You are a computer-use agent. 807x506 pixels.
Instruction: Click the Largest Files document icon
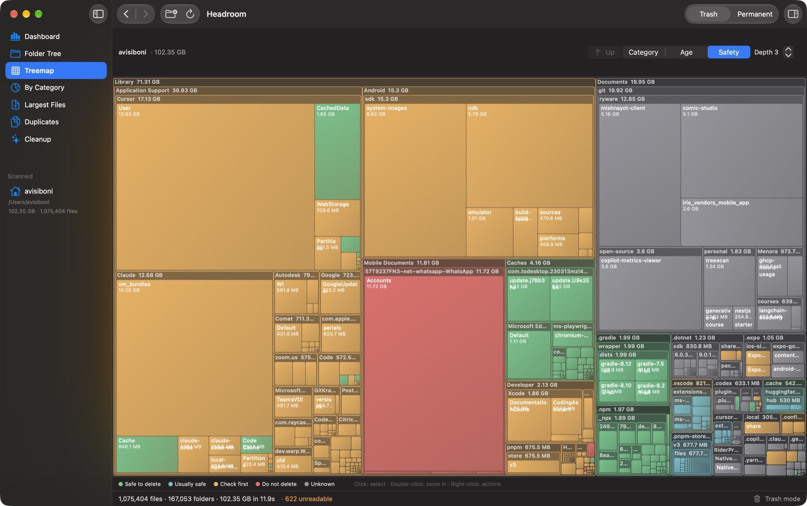coord(16,105)
